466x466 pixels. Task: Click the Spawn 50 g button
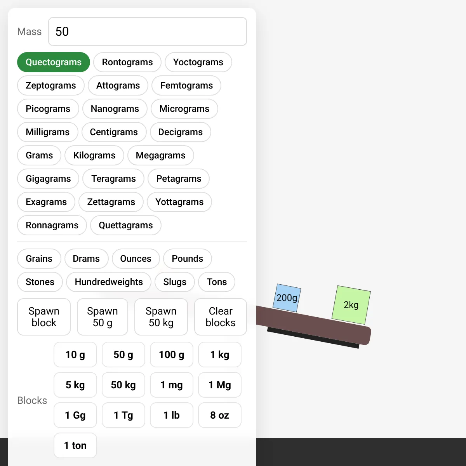pos(103,317)
